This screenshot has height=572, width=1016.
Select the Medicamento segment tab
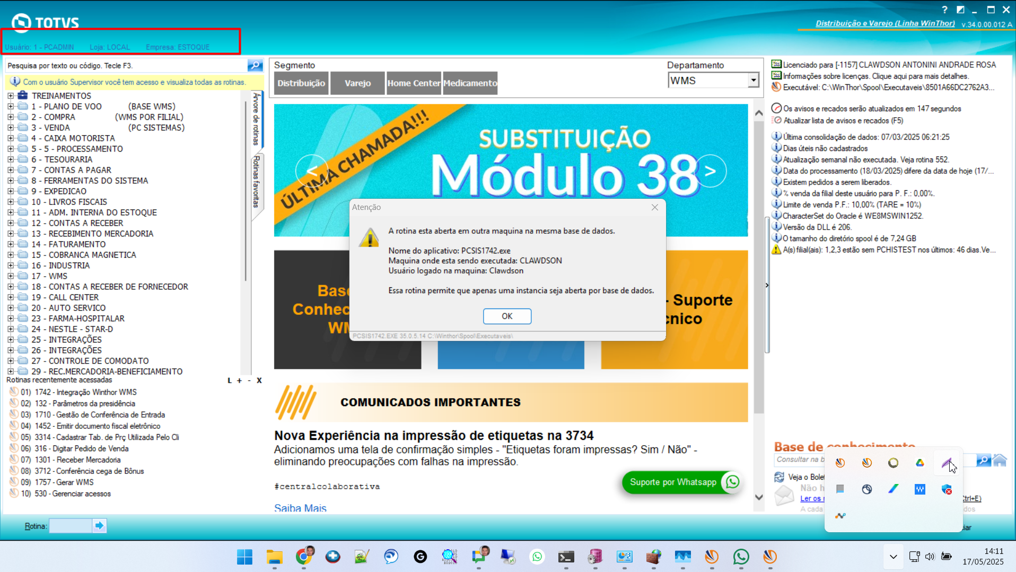[x=470, y=83]
